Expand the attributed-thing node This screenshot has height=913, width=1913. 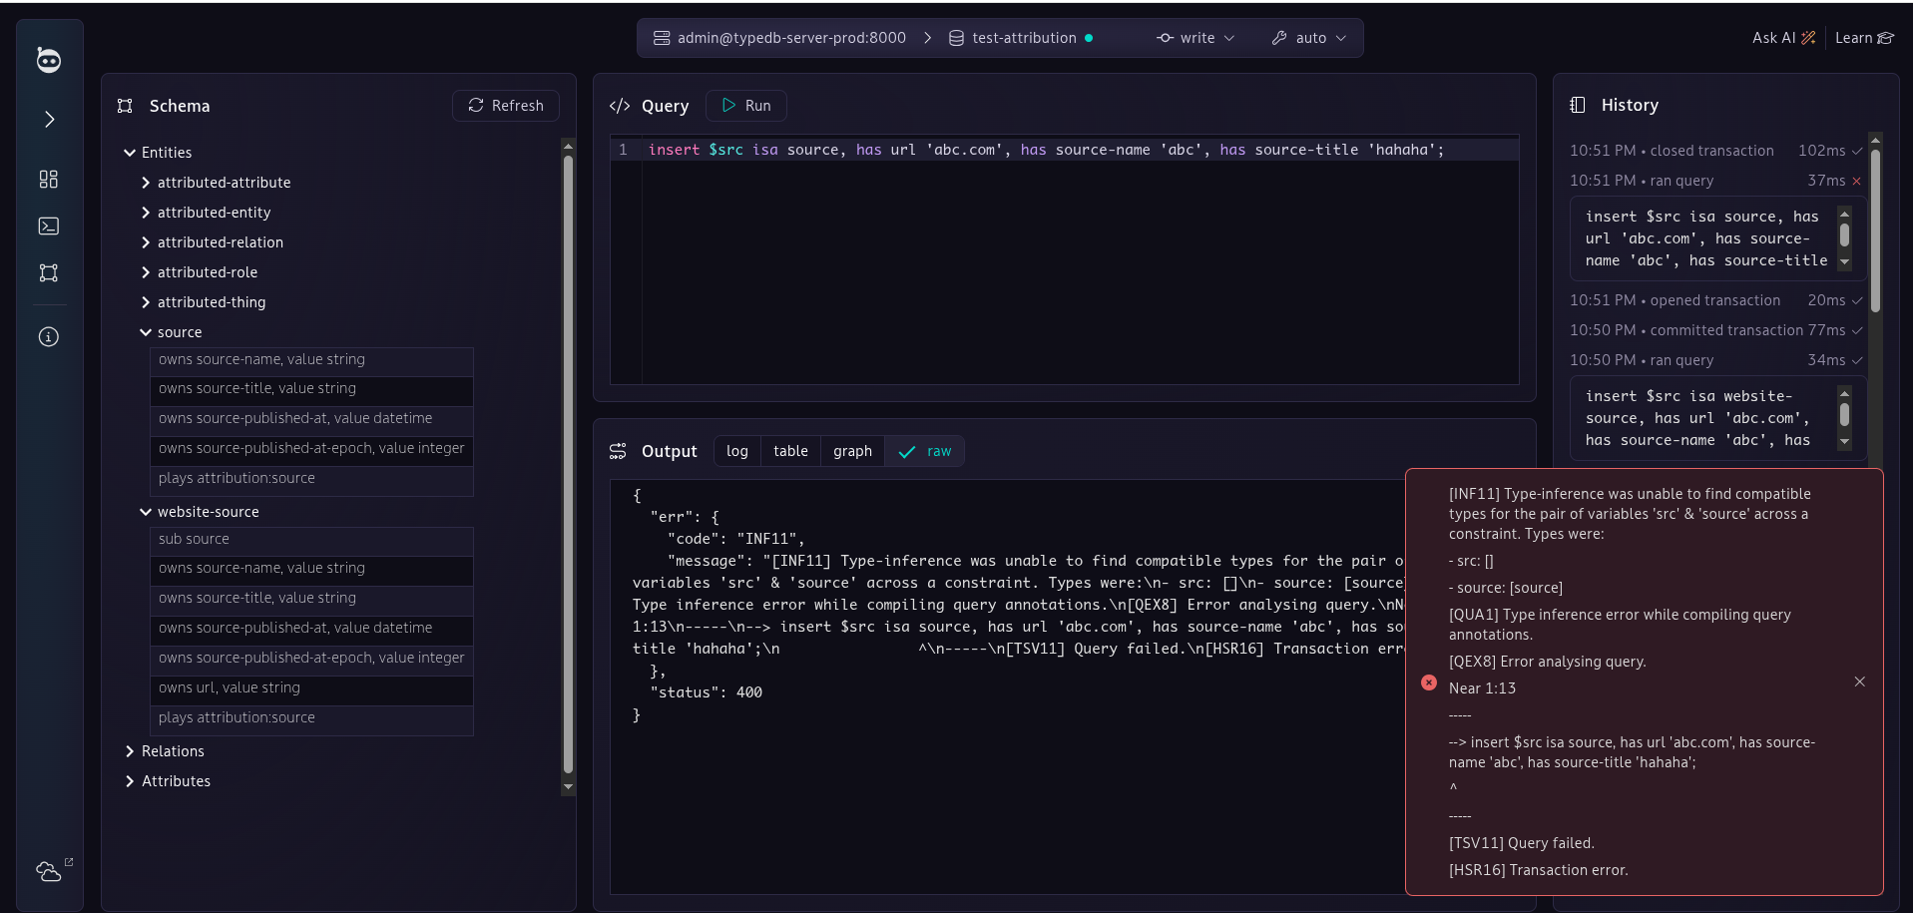pos(146,302)
